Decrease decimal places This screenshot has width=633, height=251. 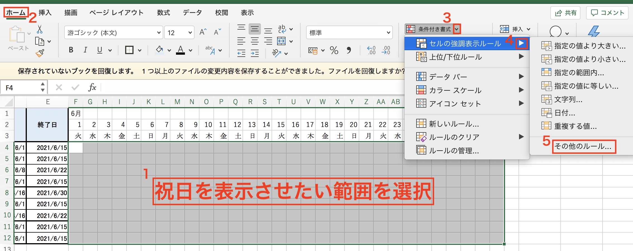coord(386,50)
